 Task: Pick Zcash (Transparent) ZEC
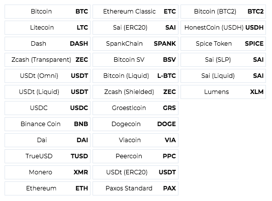(47, 60)
